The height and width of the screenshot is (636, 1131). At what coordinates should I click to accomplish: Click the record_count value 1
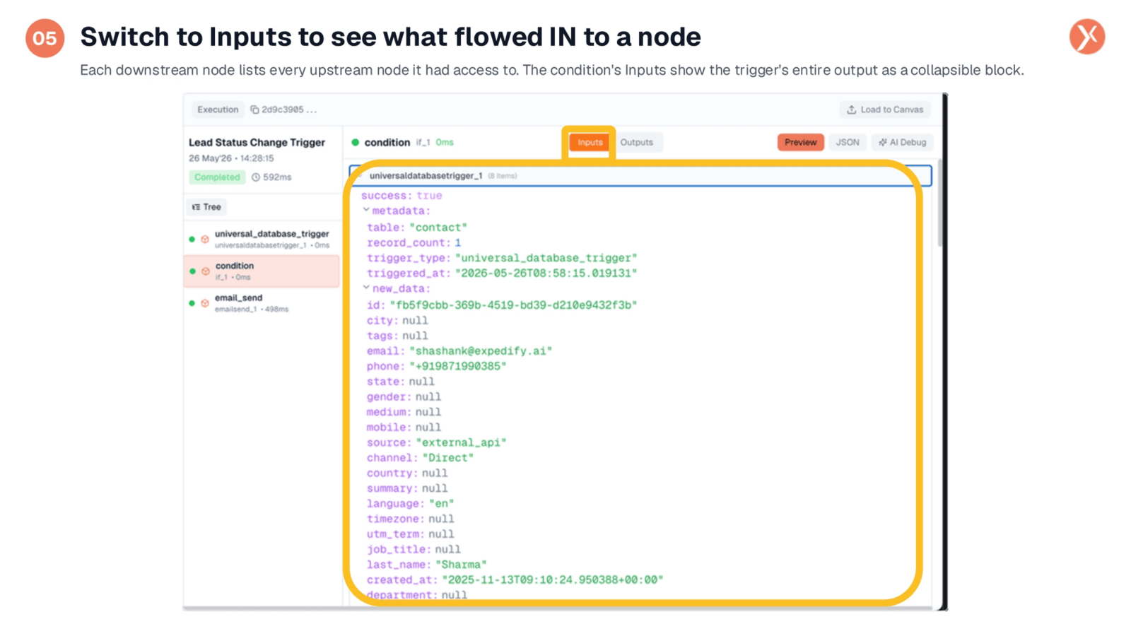(457, 243)
